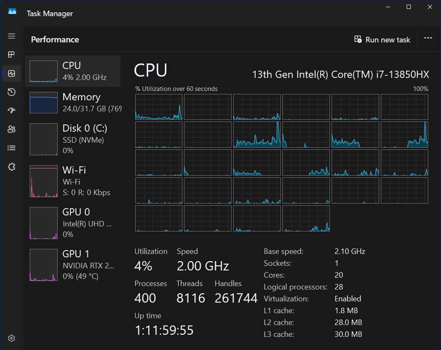Screen dimensions: 441x350
Task: Open Task Manager settings gear
Action: coord(11,338)
